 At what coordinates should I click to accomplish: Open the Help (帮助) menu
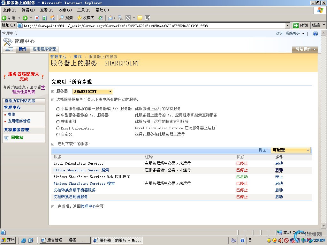[x=102, y=10]
